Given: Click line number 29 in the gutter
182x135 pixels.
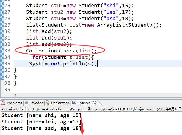Looking at the screenshot, I should pos(7,25).
